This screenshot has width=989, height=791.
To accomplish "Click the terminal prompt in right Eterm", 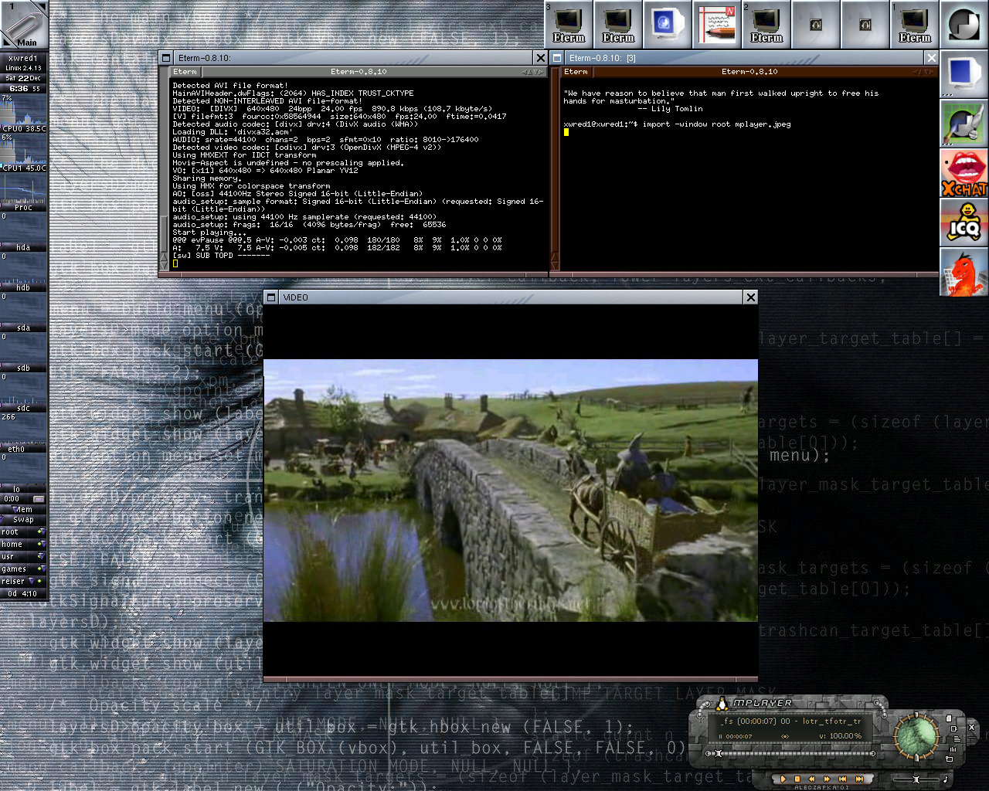I will 599,124.
